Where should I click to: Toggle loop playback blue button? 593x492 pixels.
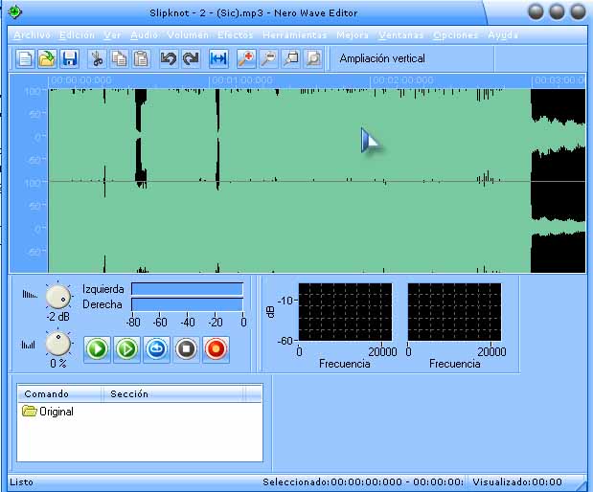click(156, 349)
